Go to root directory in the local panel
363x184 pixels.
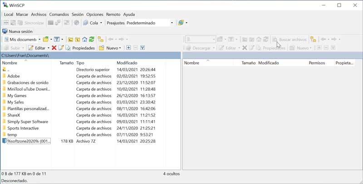(78, 39)
